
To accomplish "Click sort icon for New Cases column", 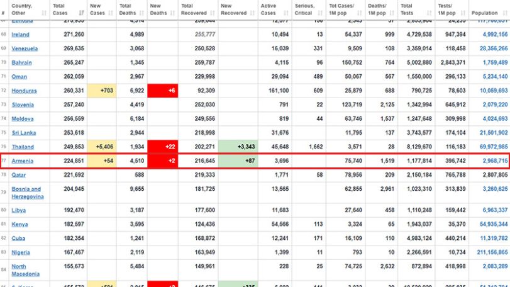I will click(x=111, y=13).
